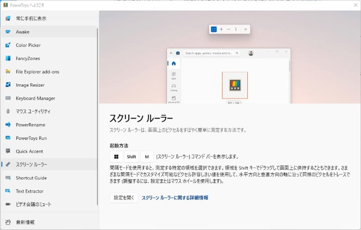Click the PowerToys Run icon
This screenshot has width=361, height=230.
tap(8, 138)
